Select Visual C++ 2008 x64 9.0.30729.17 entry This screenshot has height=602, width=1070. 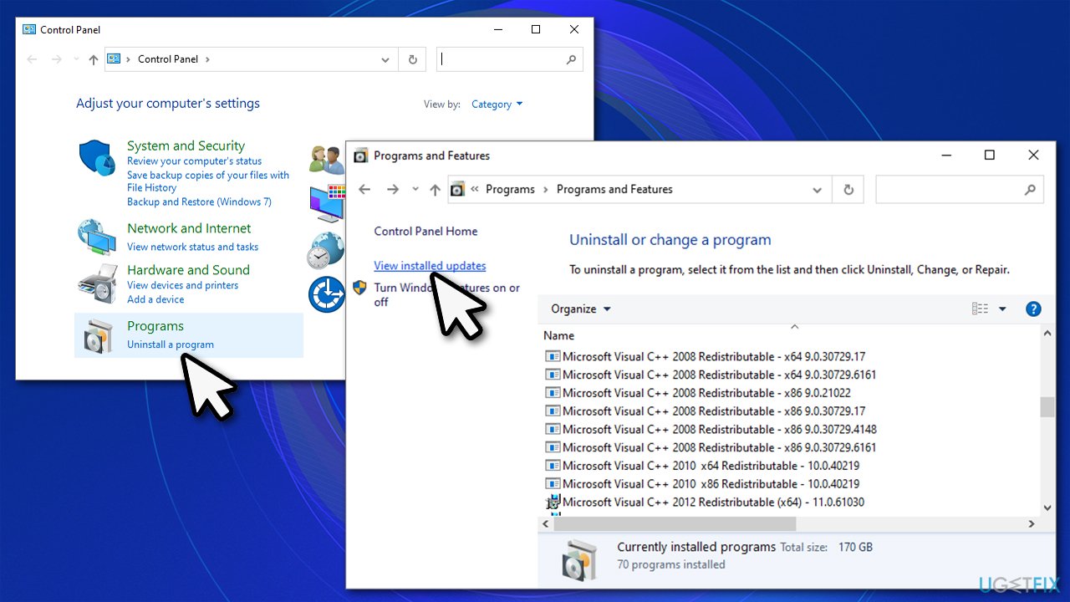click(706, 356)
